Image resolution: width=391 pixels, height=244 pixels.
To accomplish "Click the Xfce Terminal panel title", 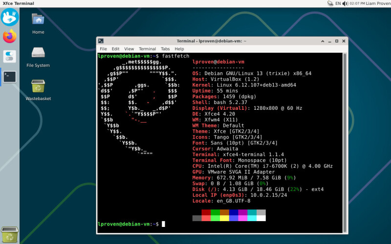I will (x=18, y=3).
